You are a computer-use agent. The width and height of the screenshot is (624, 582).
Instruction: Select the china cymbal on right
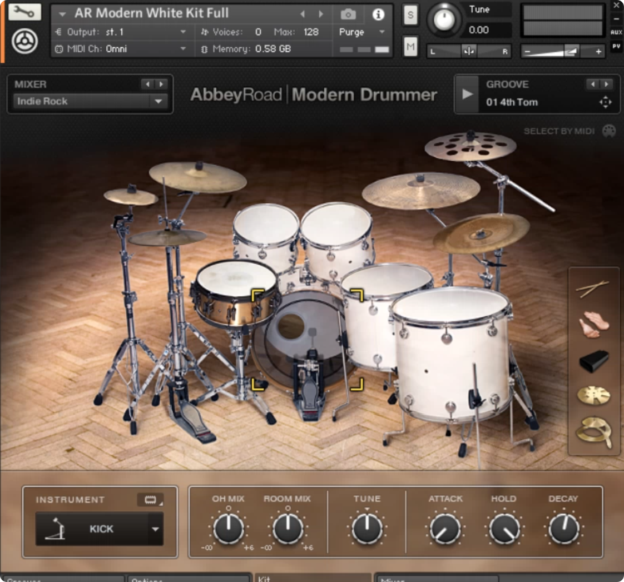point(482,233)
